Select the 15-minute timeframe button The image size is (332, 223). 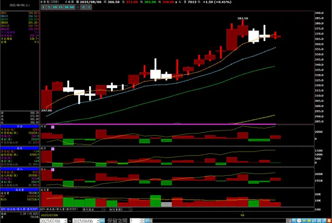pyautogui.click(x=61, y=7)
